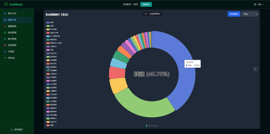Toggle 深色模式 dark mode switch
The image size is (270, 134).
point(17,130)
